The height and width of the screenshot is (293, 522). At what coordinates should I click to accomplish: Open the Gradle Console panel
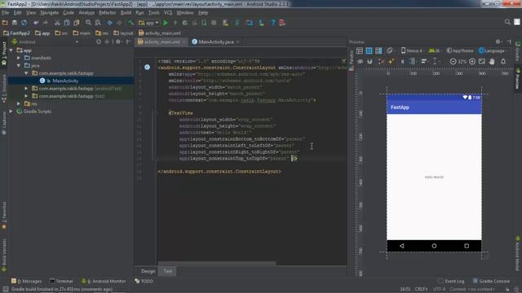coord(491,281)
